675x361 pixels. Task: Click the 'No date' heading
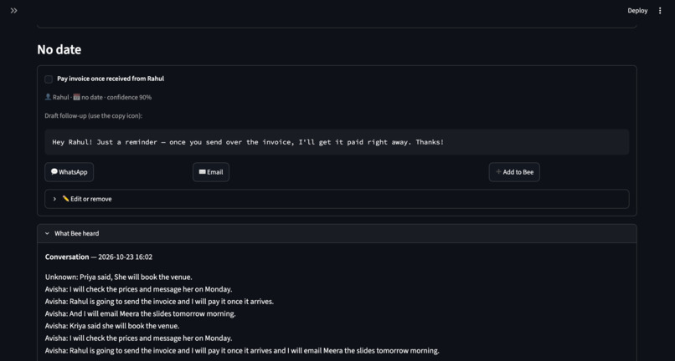[59, 49]
